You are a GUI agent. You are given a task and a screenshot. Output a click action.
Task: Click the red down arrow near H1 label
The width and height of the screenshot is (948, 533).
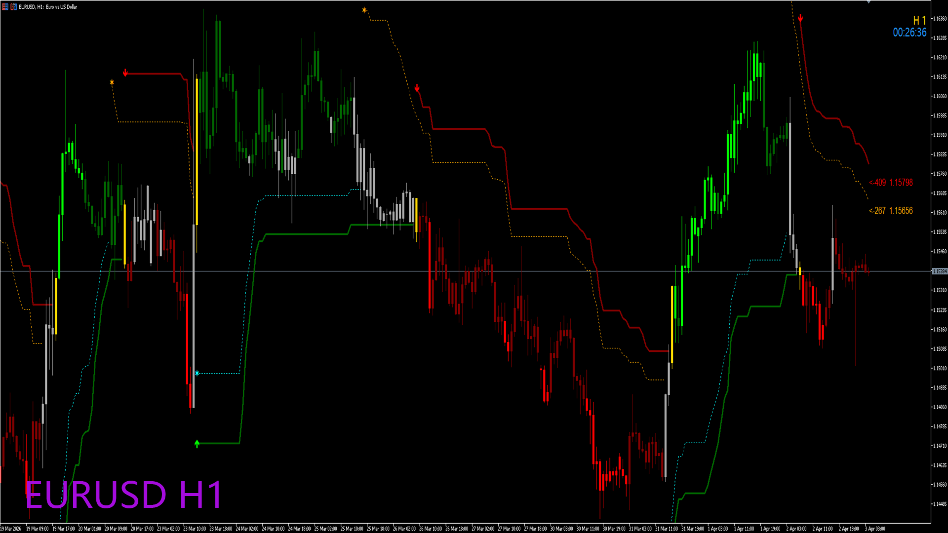(800, 19)
